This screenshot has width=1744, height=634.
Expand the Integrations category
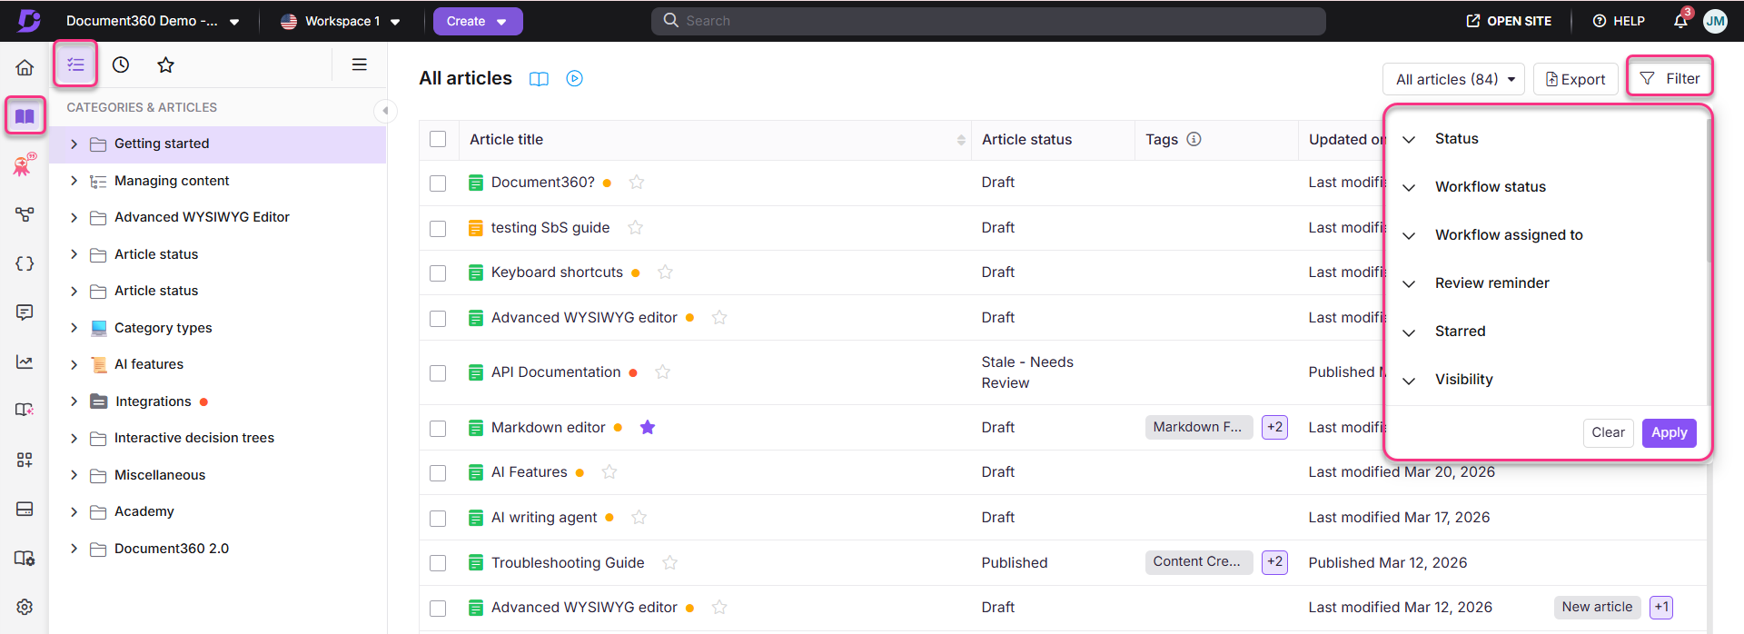74,401
